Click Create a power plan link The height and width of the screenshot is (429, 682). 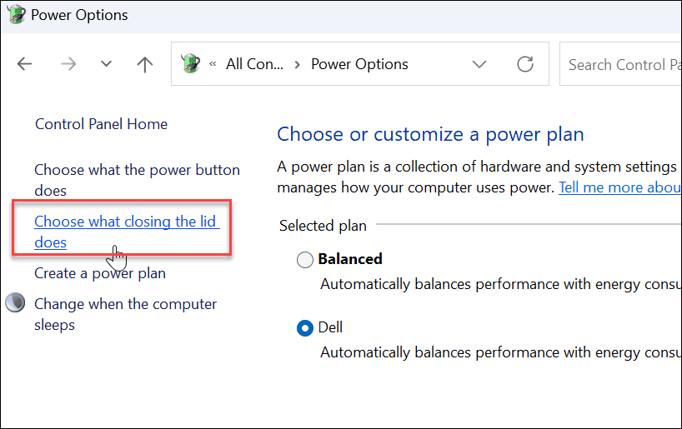99,272
